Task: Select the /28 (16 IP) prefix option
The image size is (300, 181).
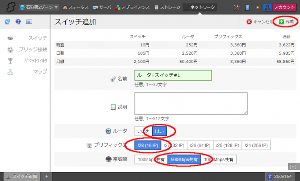Action: pyautogui.click(x=148, y=145)
